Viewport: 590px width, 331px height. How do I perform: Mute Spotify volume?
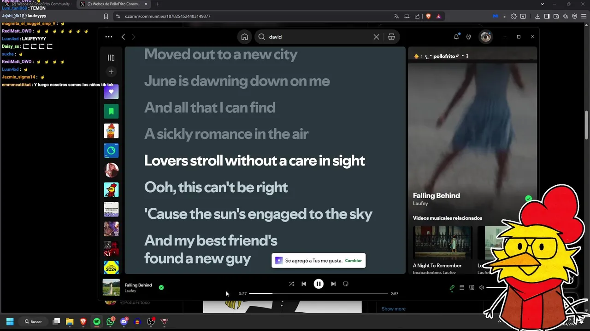pyautogui.click(x=482, y=288)
